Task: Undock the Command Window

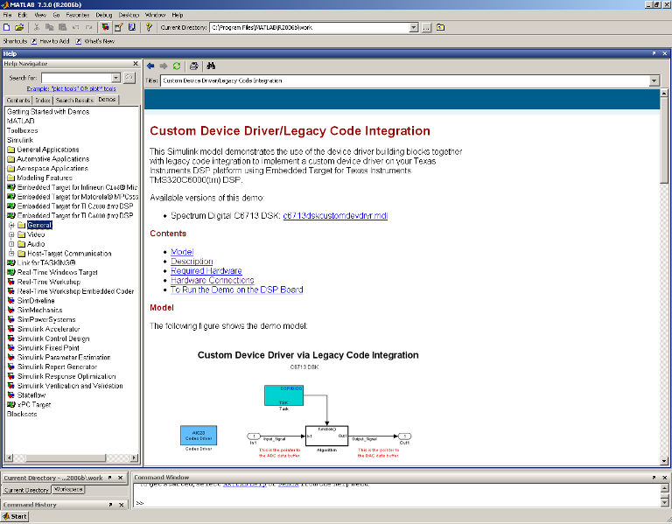Action: point(654,478)
